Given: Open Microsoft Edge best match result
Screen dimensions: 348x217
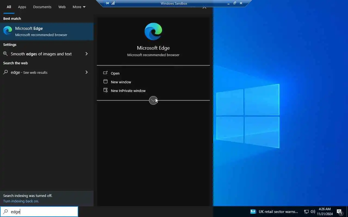Looking at the screenshot, I should click(x=47, y=31).
